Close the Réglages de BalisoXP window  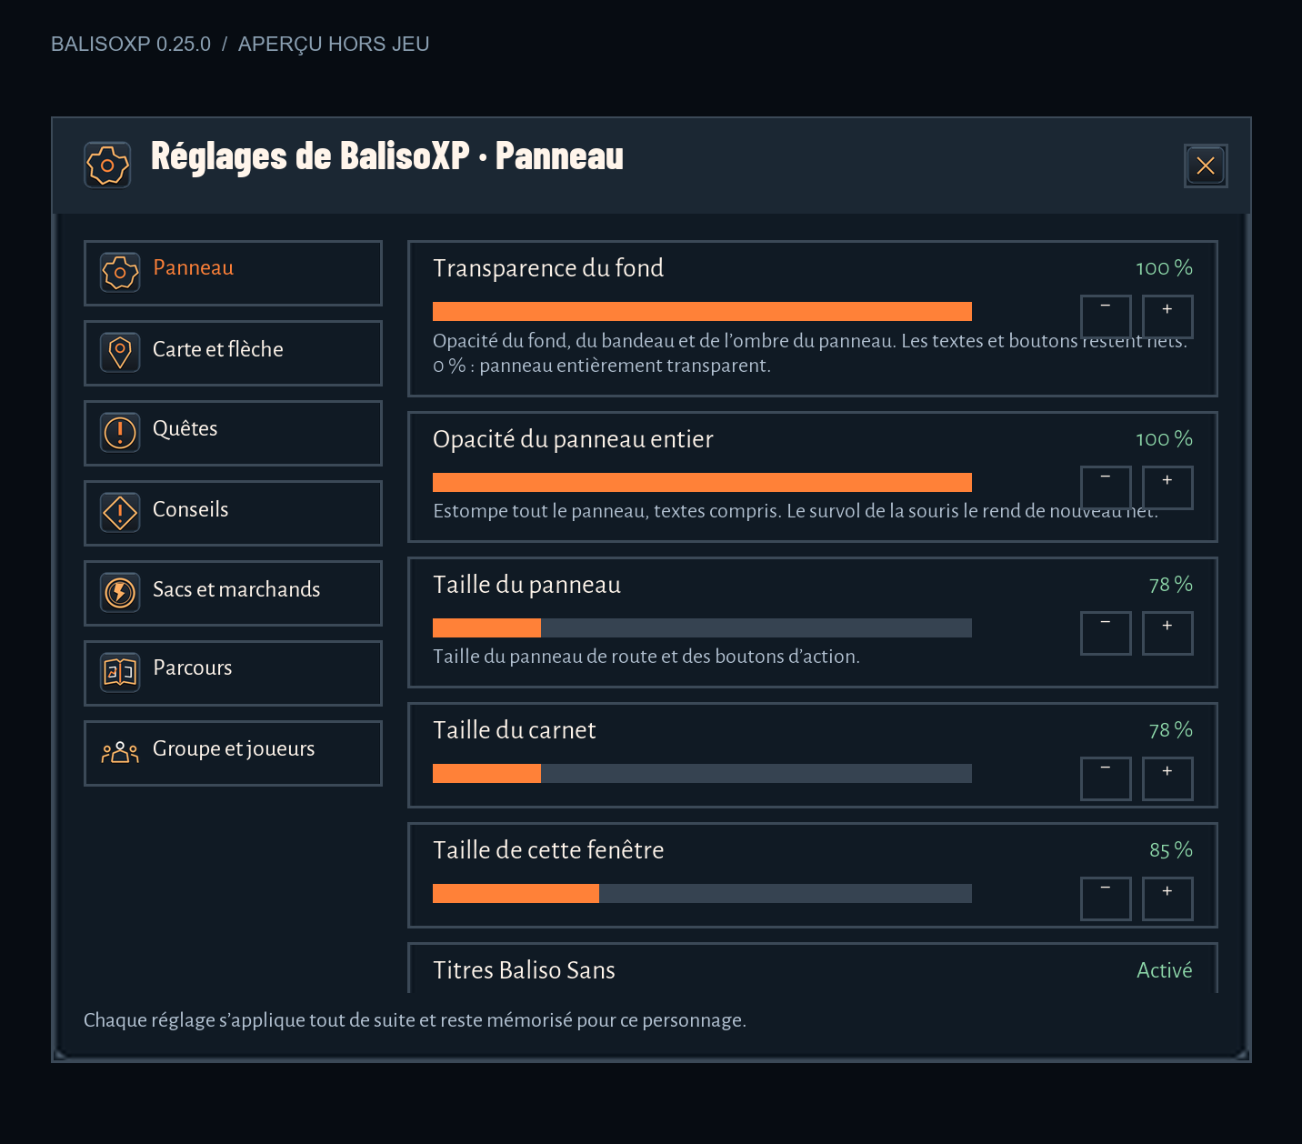pos(1206,166)
